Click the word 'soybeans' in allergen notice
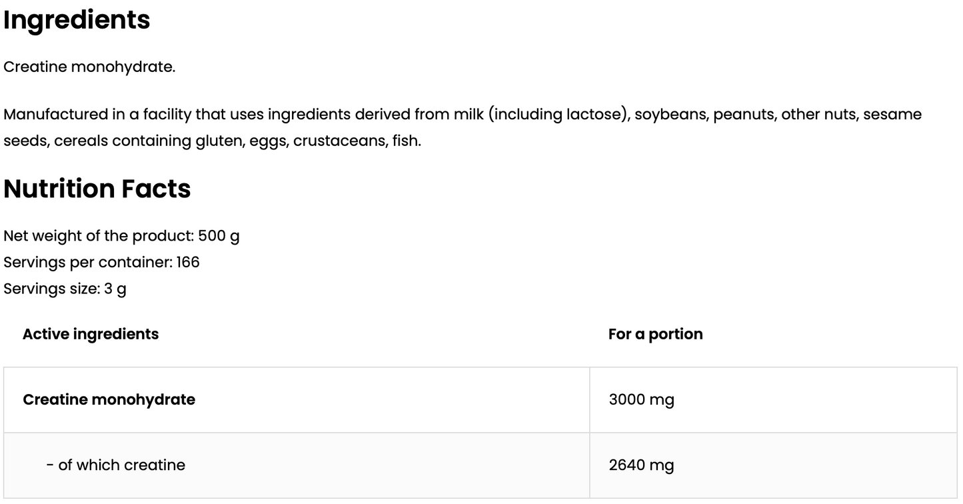Image resolution: width=963 pixels, height=504 pixels. coord(670,115)
